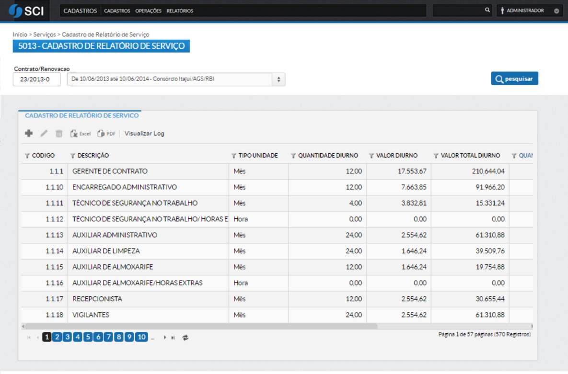Click the trash delete icon

pyautogui.click(x=58, y=134)
